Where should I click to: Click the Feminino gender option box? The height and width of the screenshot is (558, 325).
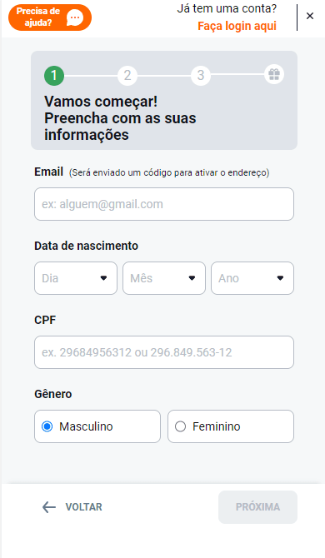coord(231,426)
